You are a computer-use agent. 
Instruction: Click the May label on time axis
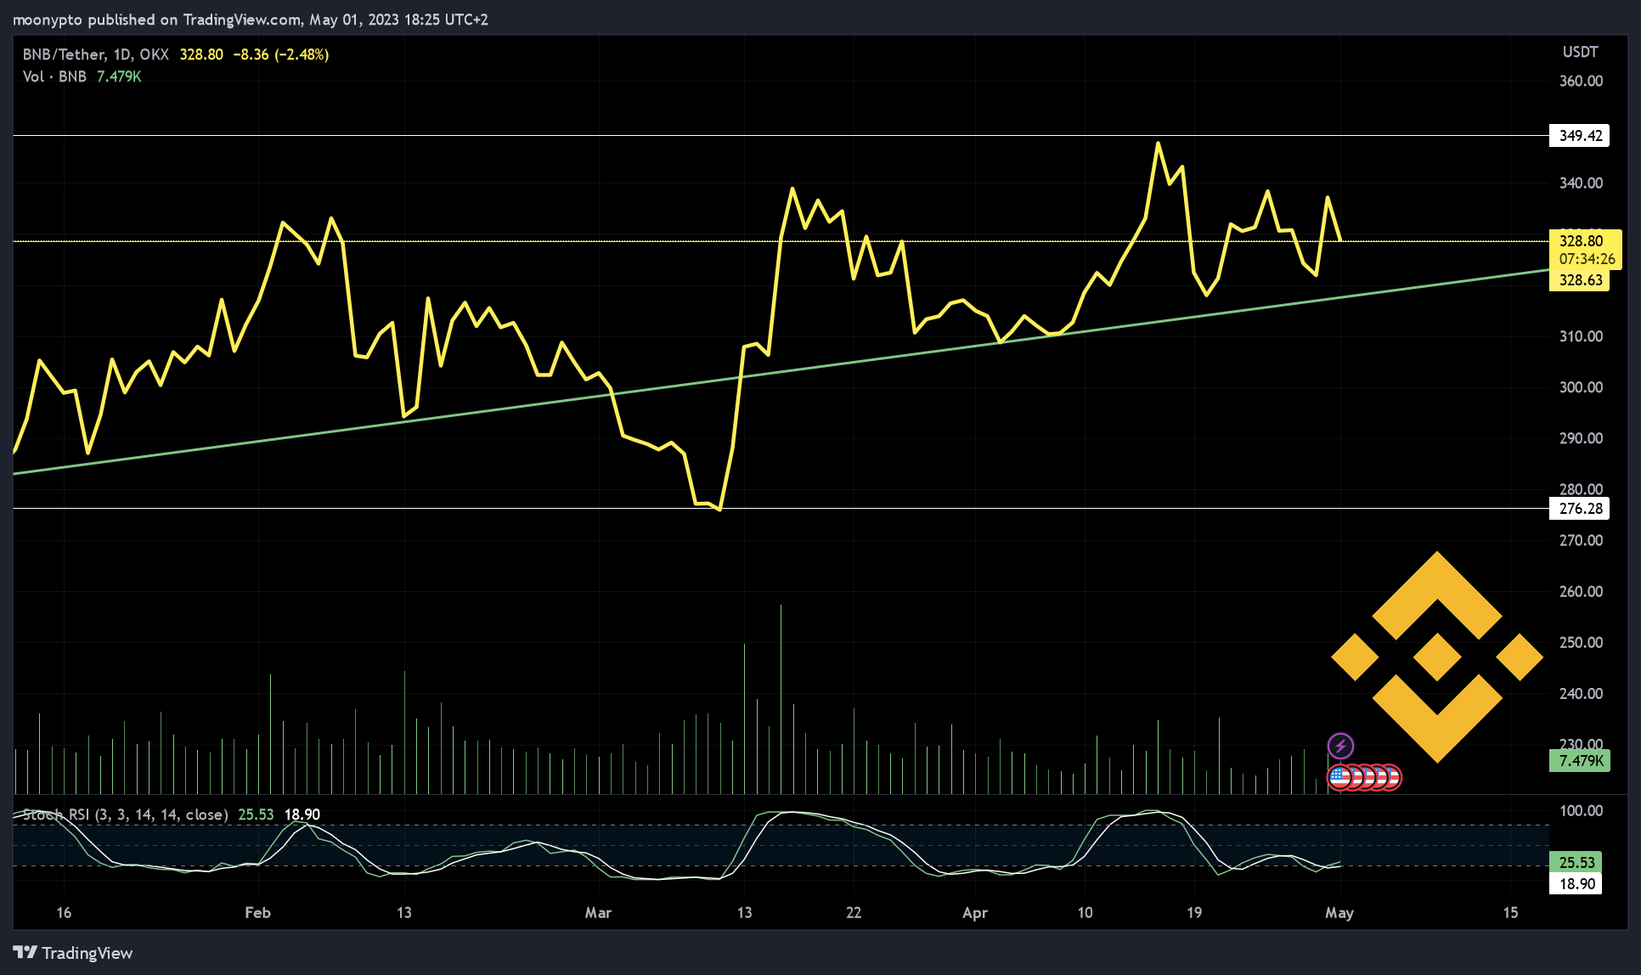coord(1339,913)
